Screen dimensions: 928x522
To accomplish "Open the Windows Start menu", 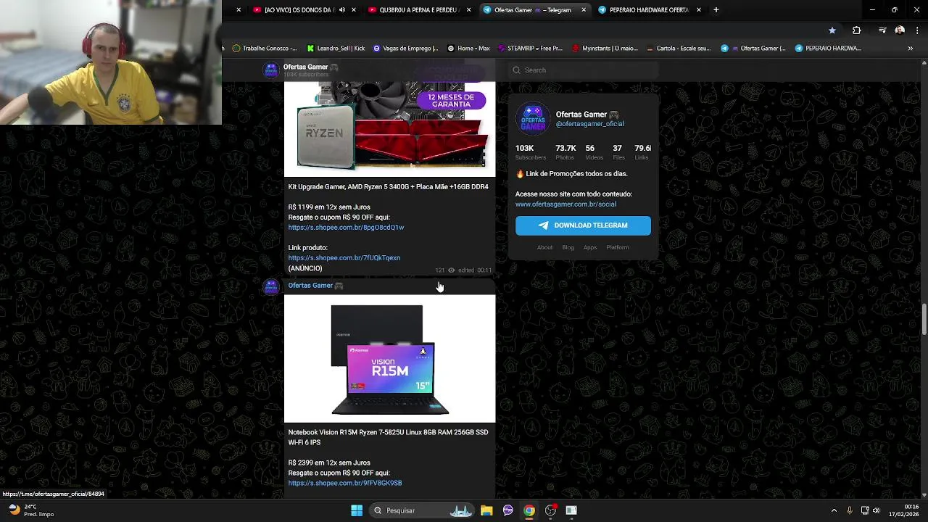I will coord(357,510).
